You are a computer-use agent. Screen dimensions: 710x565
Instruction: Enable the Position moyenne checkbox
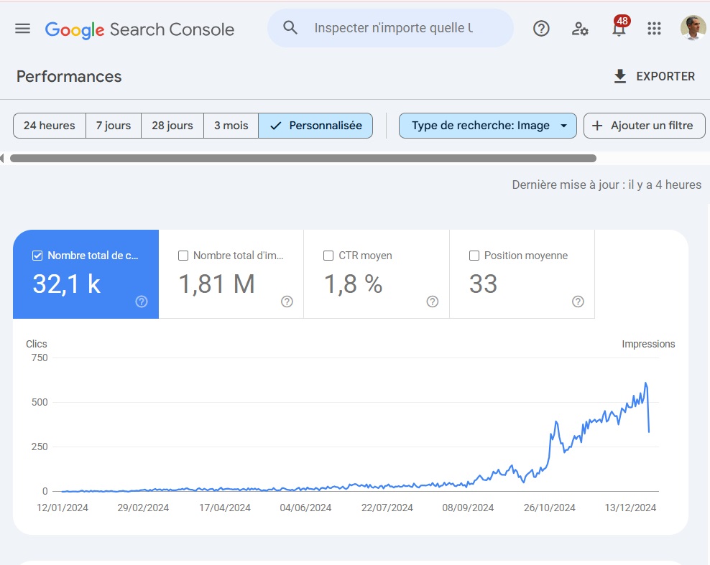click(474, 256)
